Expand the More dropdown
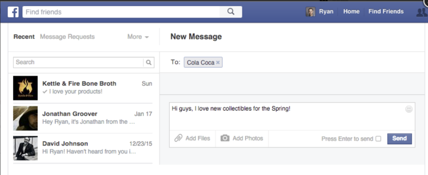 (138, 37)
